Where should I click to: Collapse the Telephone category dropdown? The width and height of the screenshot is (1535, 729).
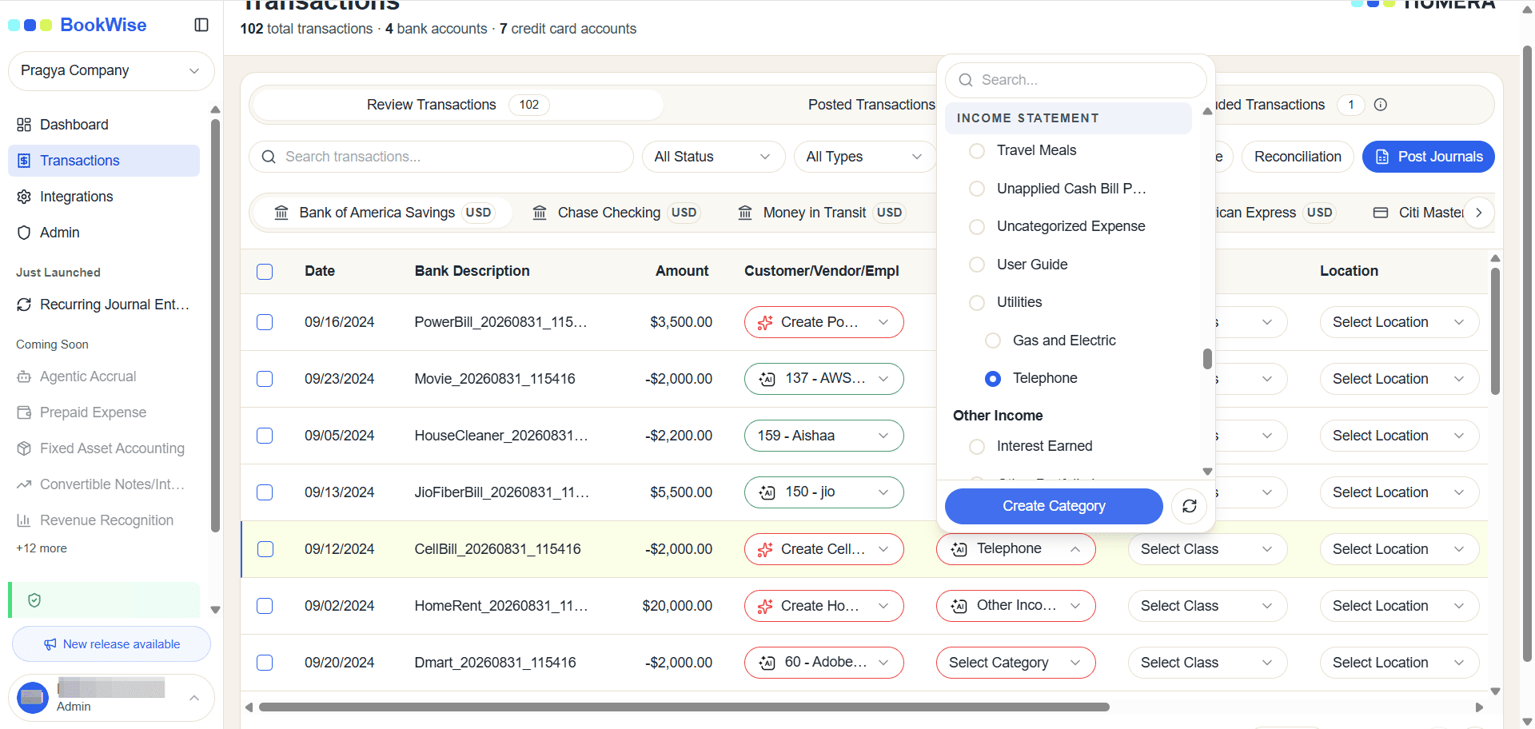pos(1016,549)
